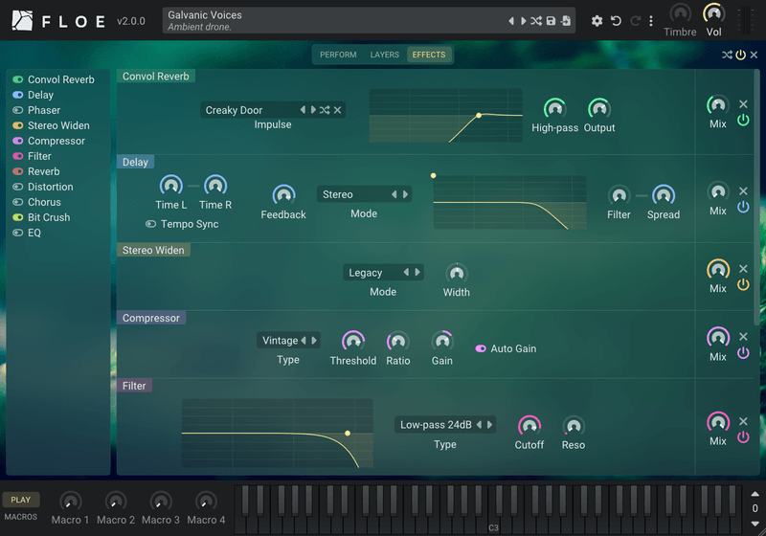Click the MACROS label button
Screen dimensions: 766x536
20,517
